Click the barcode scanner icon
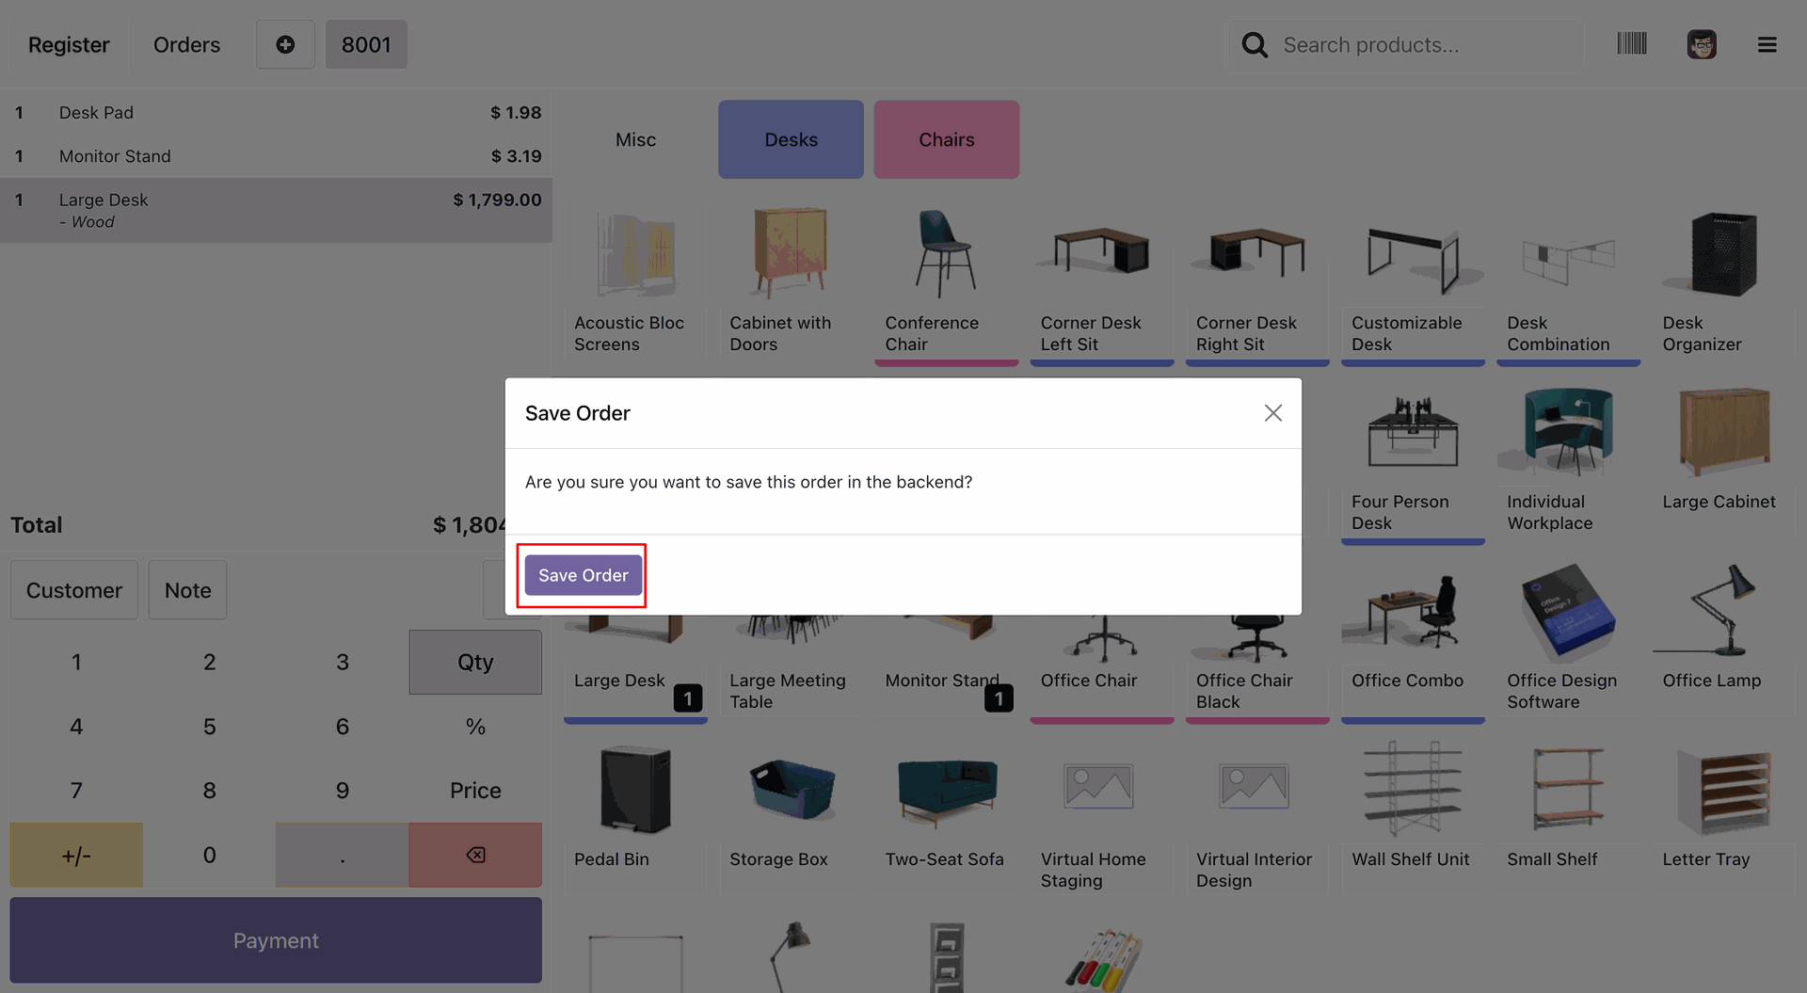 (1631, 43)
